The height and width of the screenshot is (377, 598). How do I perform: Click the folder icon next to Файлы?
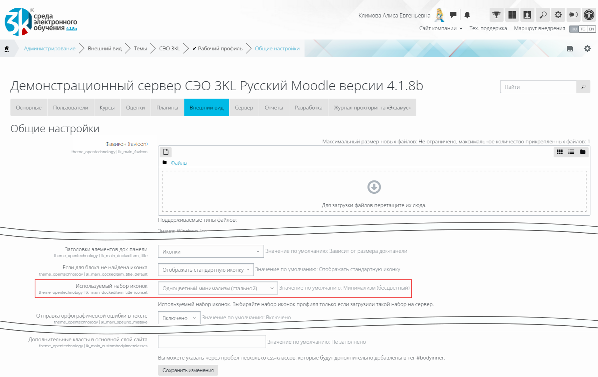click(165, 162)
